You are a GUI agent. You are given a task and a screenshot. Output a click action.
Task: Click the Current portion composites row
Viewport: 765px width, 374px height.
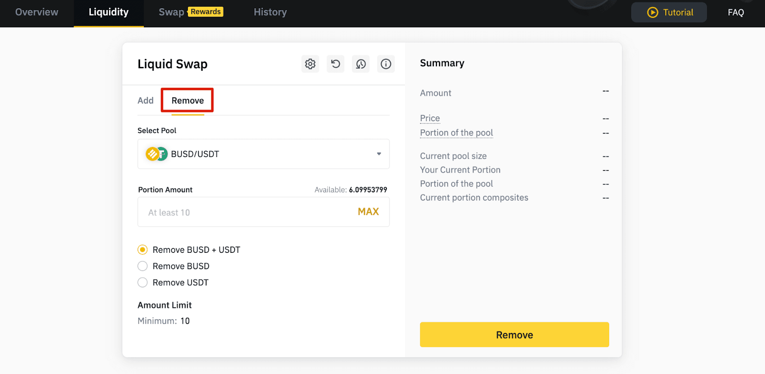(514, 197)
